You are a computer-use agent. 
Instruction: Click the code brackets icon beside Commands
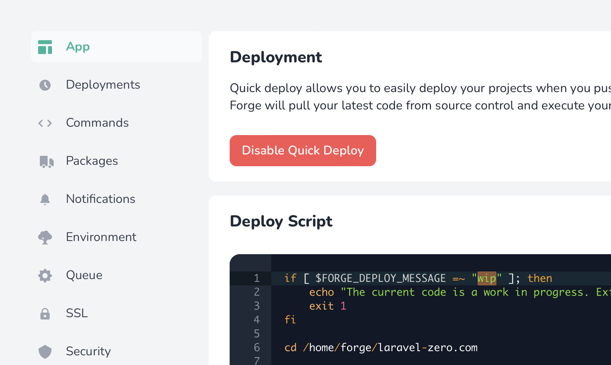pyautogui.click(x=45, y=123)
